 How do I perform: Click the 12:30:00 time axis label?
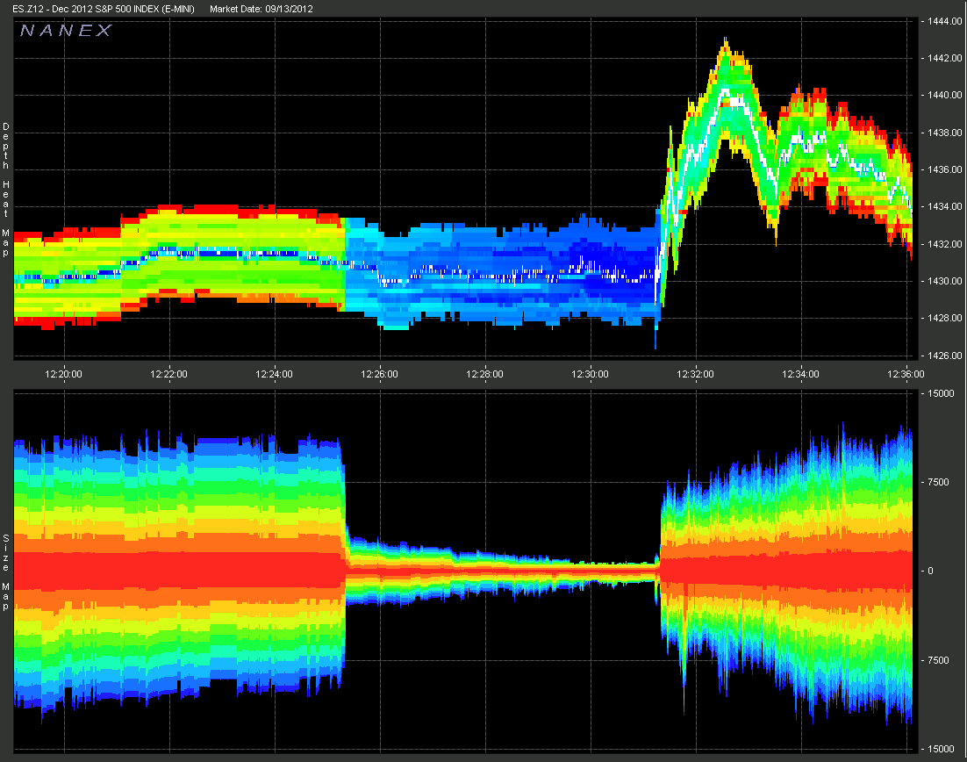pos(591,373)
